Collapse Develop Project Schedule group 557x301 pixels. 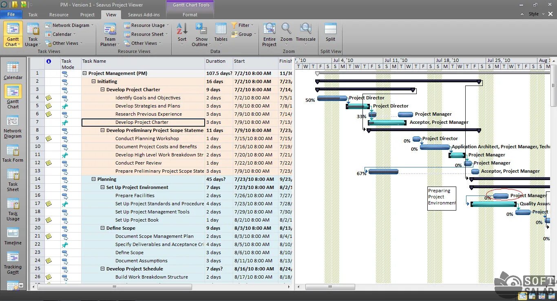(x=103, y=269)
